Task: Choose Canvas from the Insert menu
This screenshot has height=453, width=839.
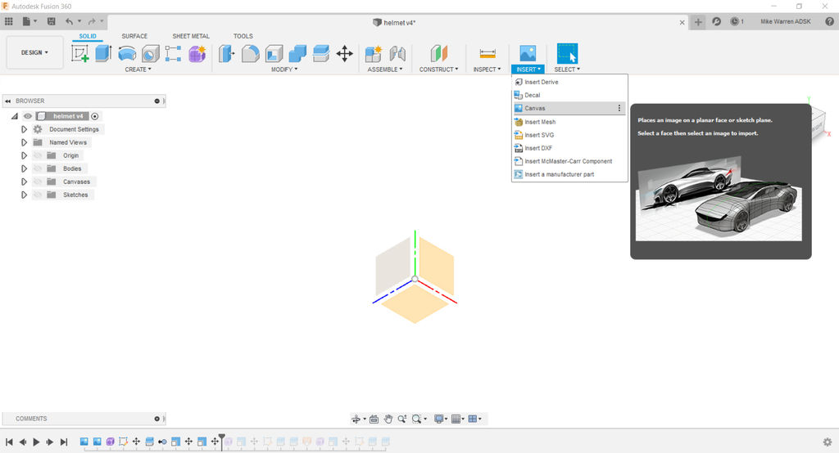Action: pyautogui.click(x=569, y=108)
